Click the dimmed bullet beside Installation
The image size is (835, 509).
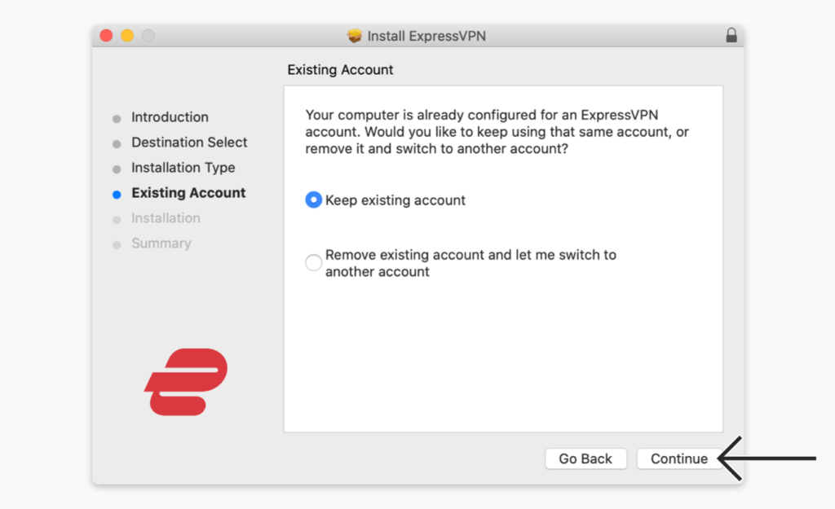(117, 218)
